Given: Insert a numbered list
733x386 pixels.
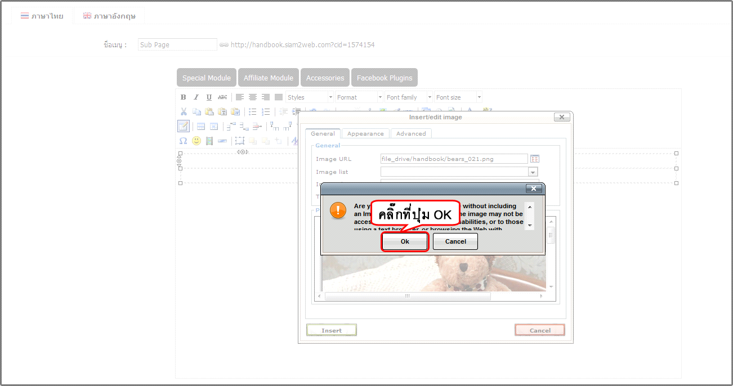Looking at the screenshot, I should pyautogui.click(x=266, y=112).
